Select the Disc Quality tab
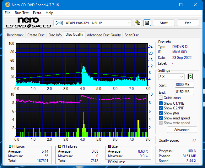 point(74,34)
